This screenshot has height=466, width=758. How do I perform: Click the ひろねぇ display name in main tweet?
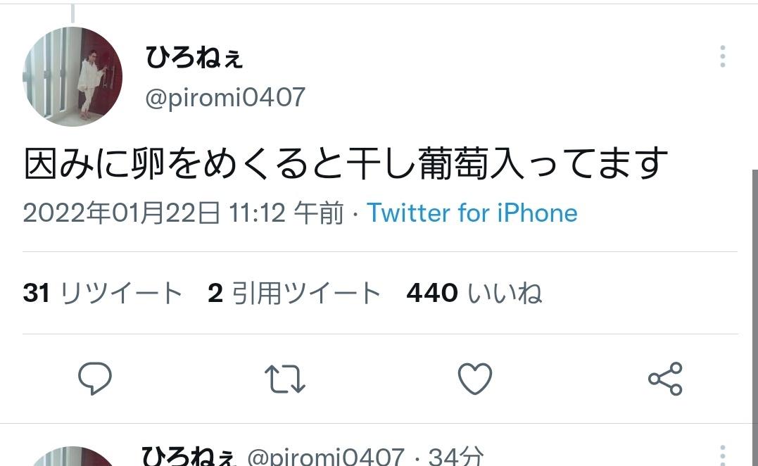[194, 57]
